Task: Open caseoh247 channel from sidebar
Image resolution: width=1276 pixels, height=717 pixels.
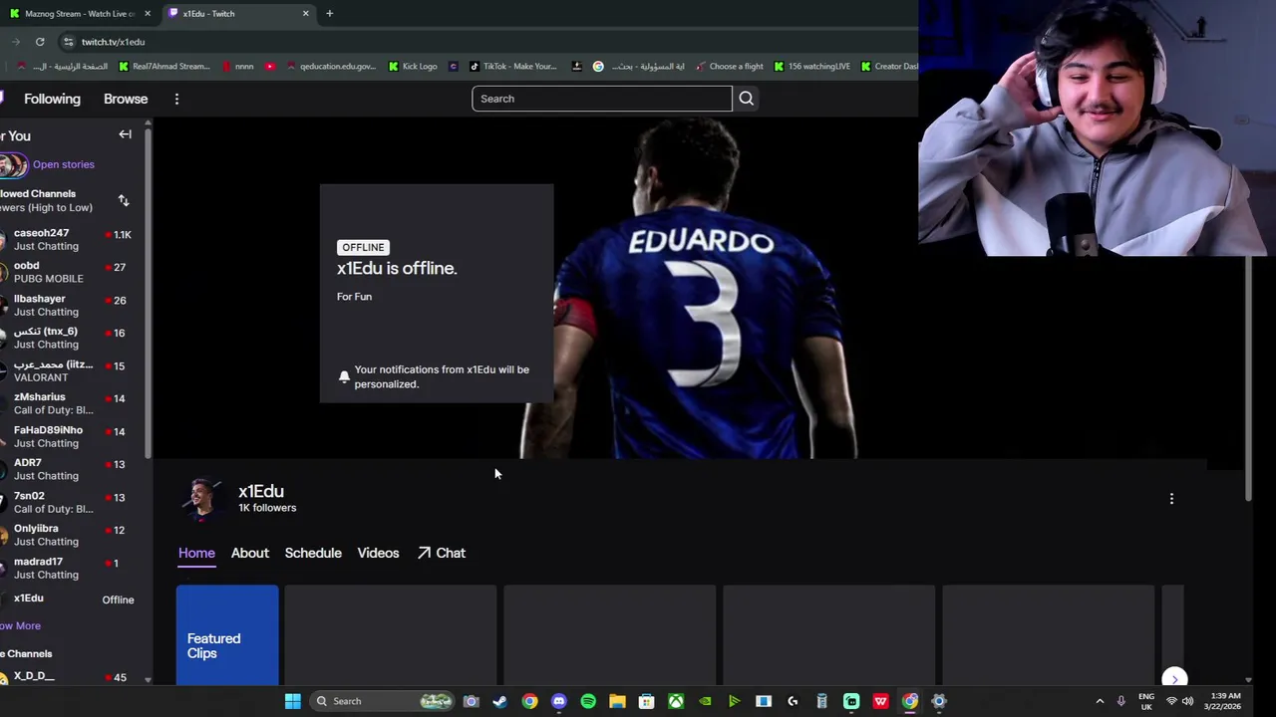Action: pos(70,239)
